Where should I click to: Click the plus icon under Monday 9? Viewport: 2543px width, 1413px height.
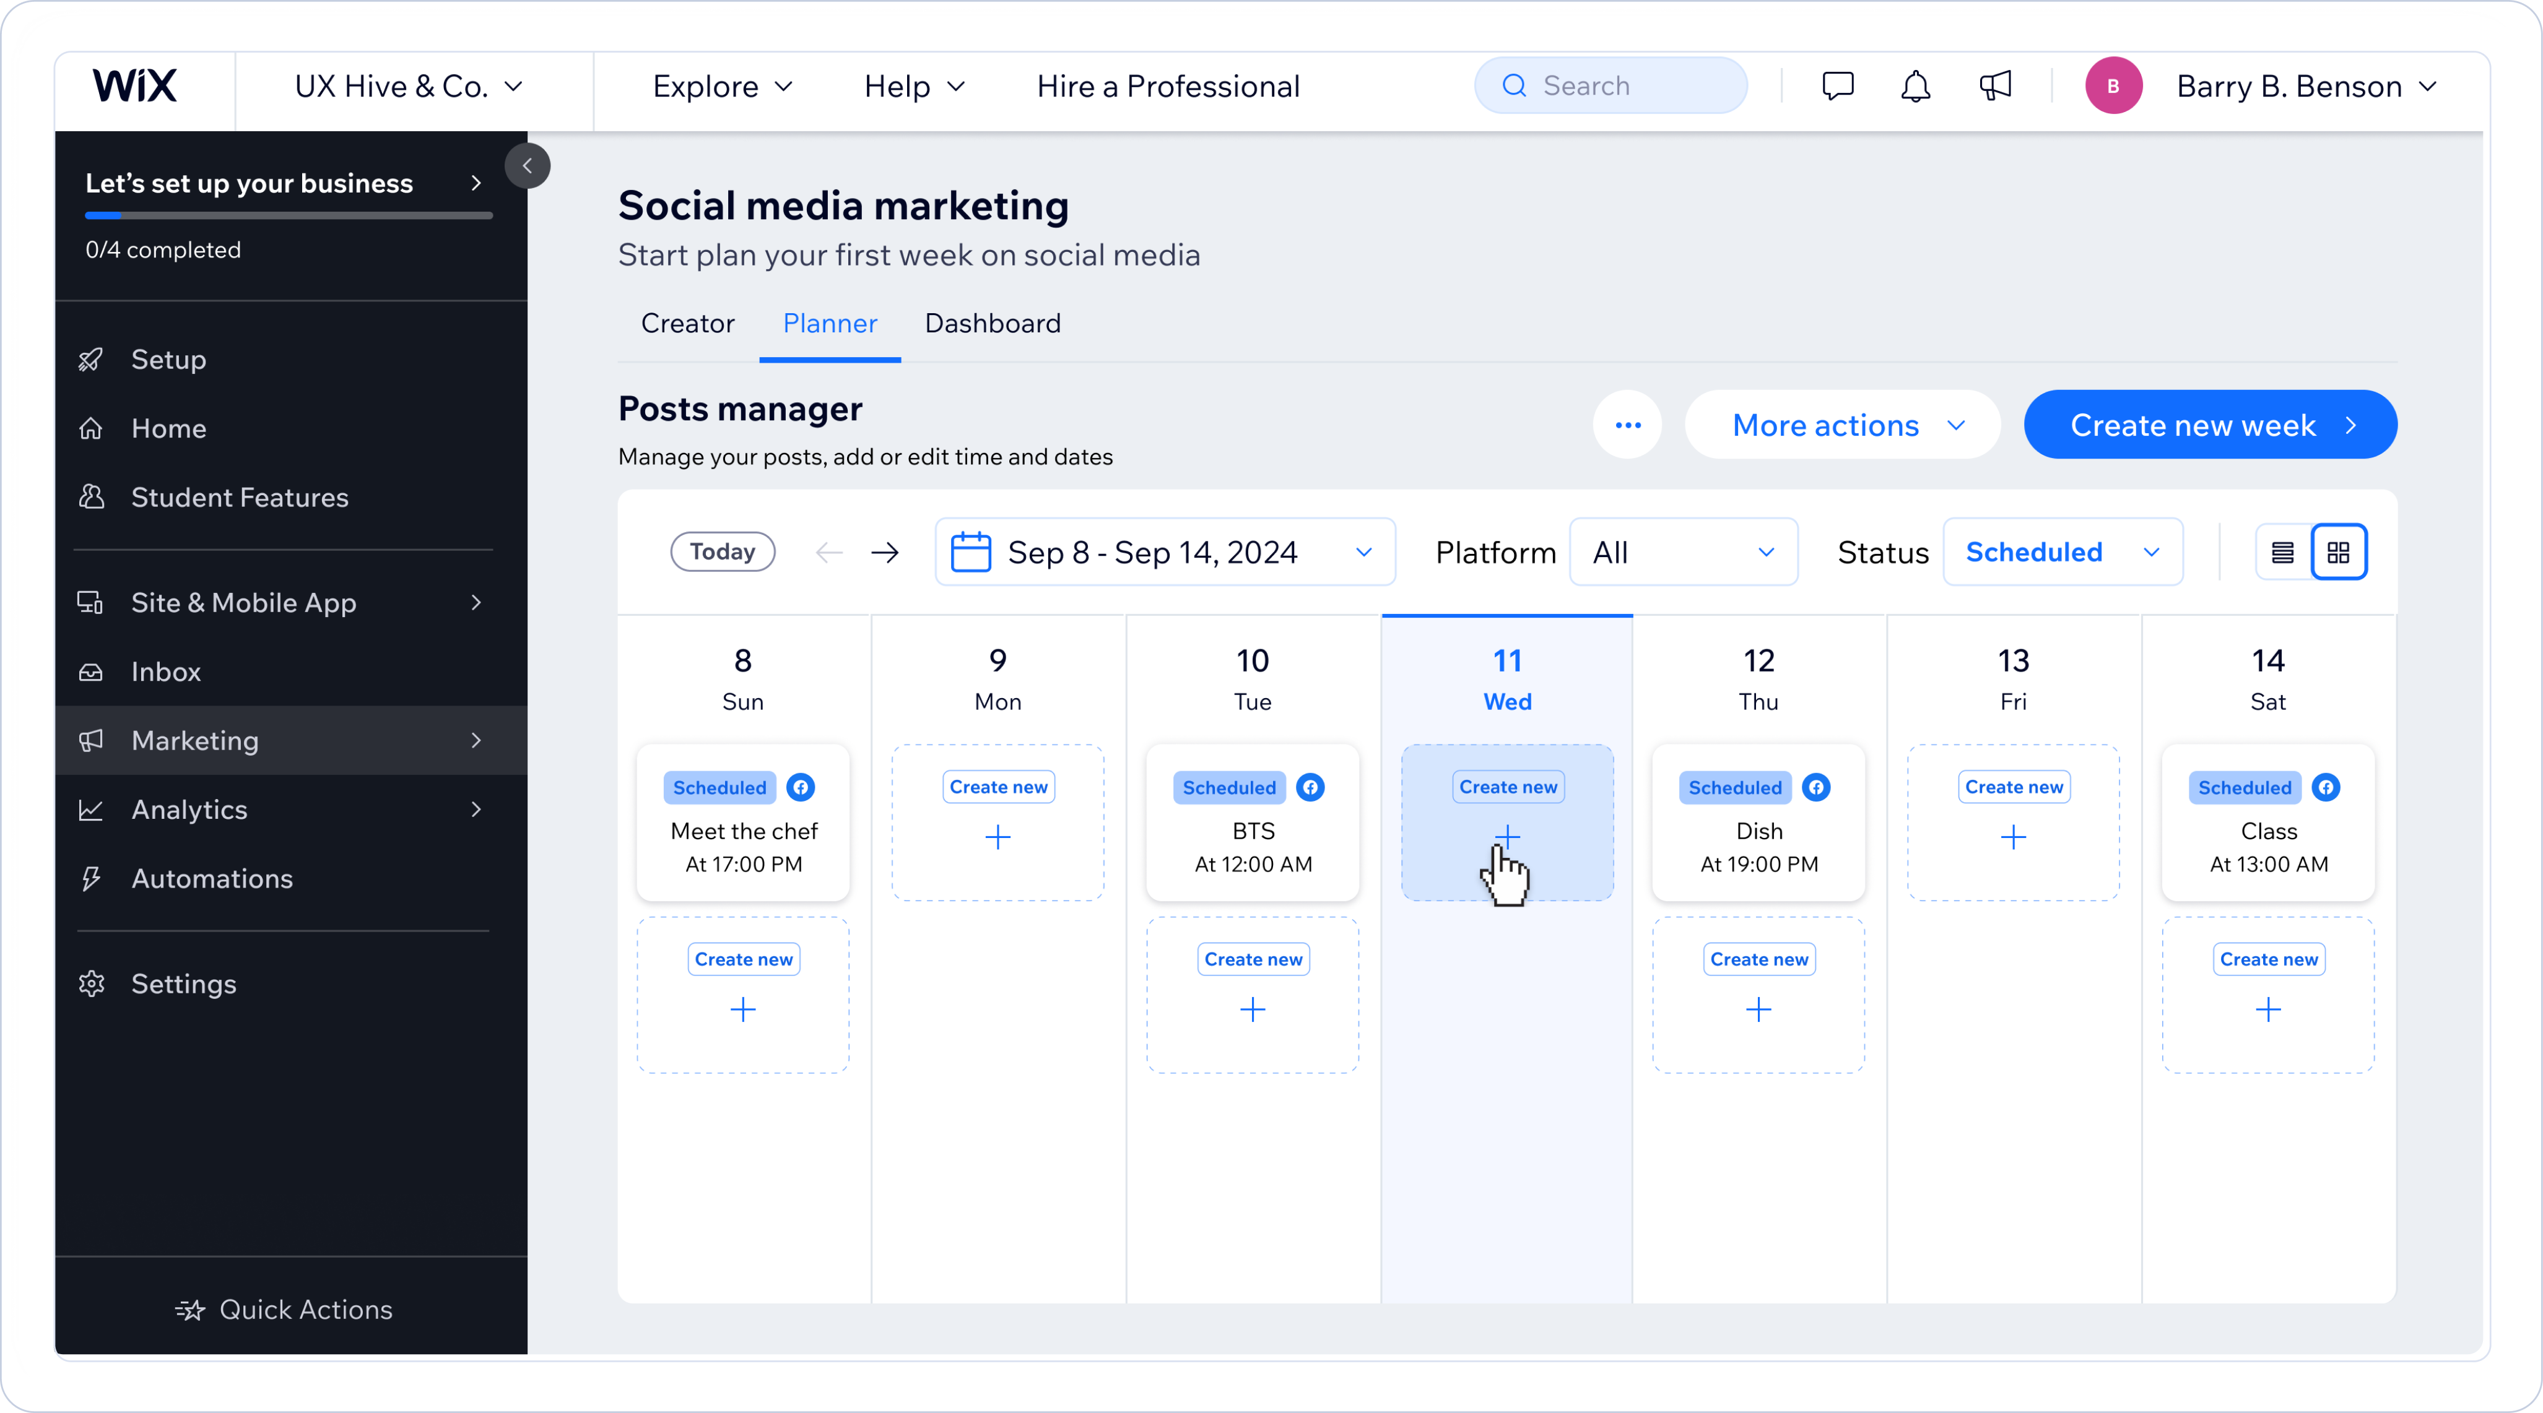click(998, 838)
